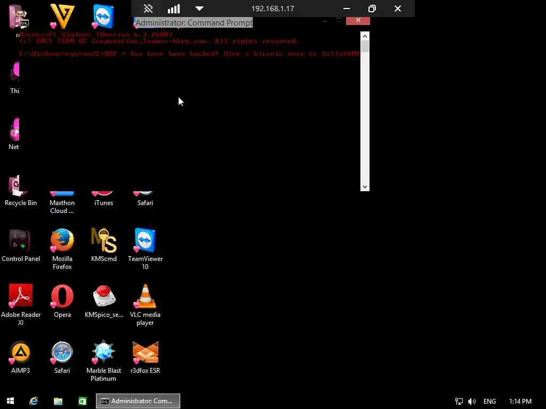Select the Safari shortcut next to iTunes
The image size is (546, 409).
click(145, 199)
